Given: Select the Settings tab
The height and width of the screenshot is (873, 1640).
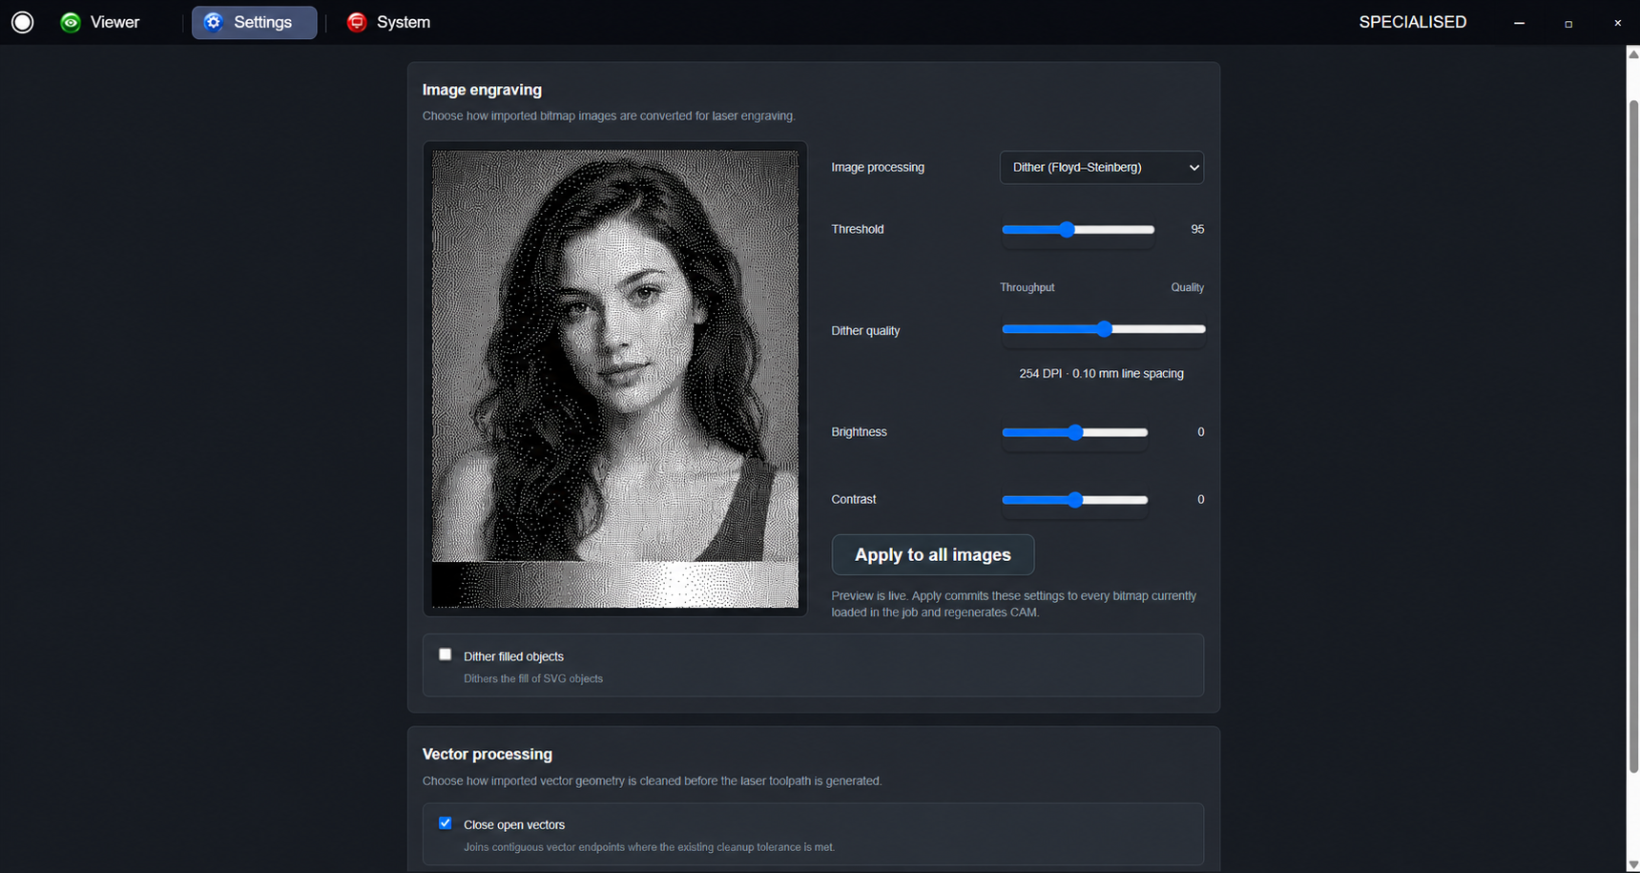Looking at the screenshot, I should (254, 22).
